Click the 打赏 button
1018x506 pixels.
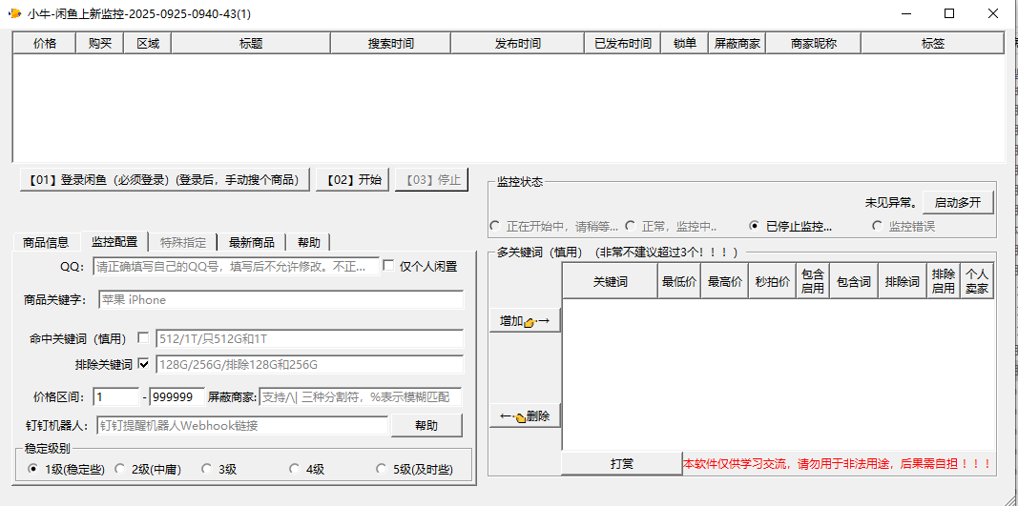[x=621, y=464]
